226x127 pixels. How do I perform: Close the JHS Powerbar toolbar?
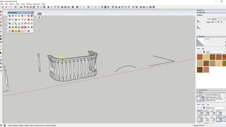[x=32, y=13]
